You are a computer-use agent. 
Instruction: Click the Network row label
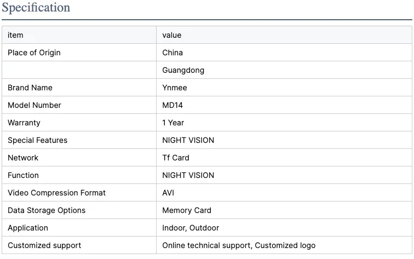pos(23,158)
